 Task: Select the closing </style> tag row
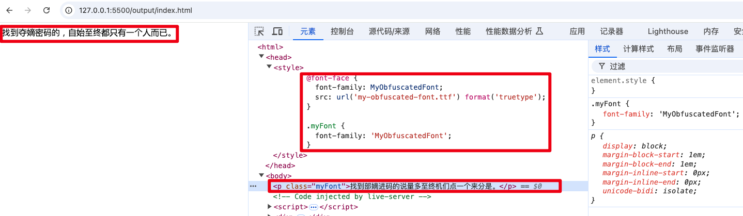click(x=290, y=155)
